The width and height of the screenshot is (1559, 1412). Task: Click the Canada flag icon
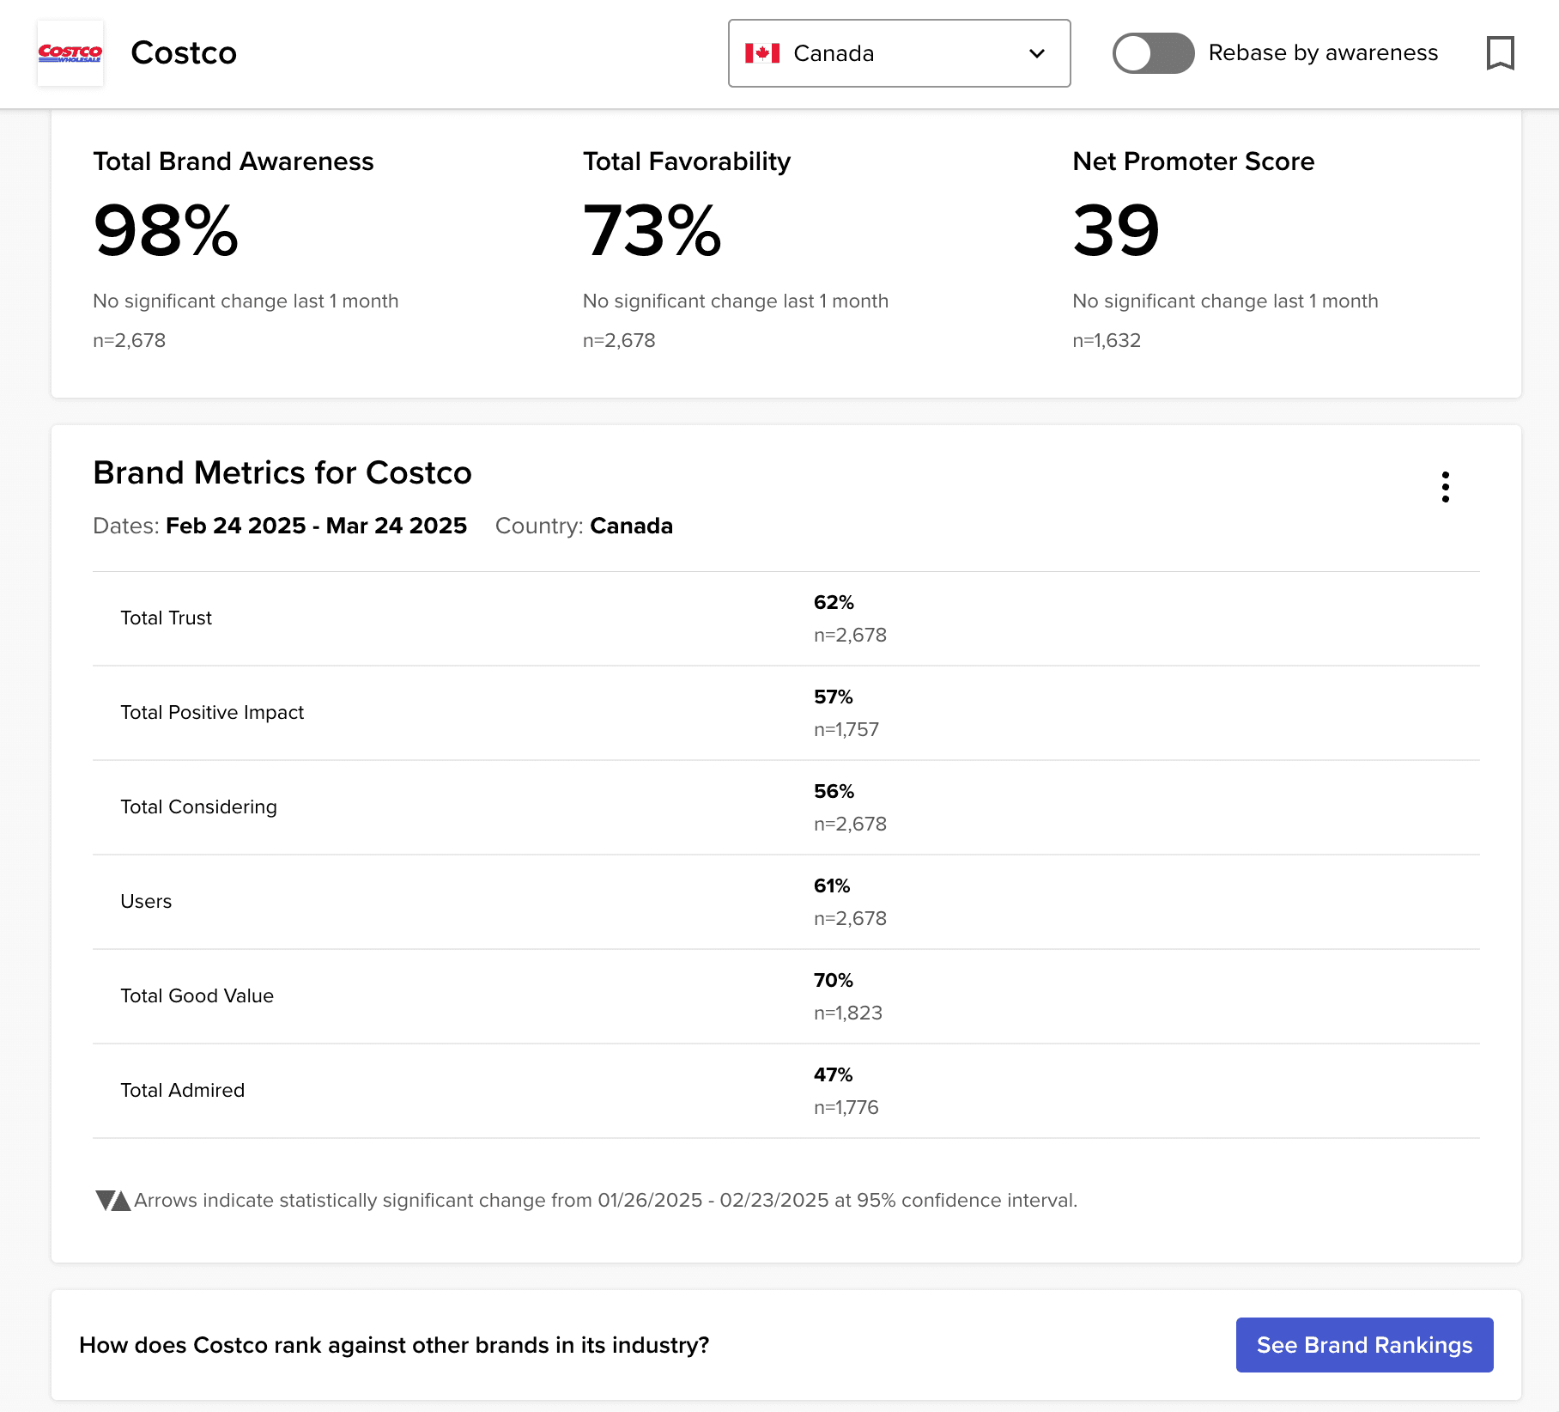762,53
